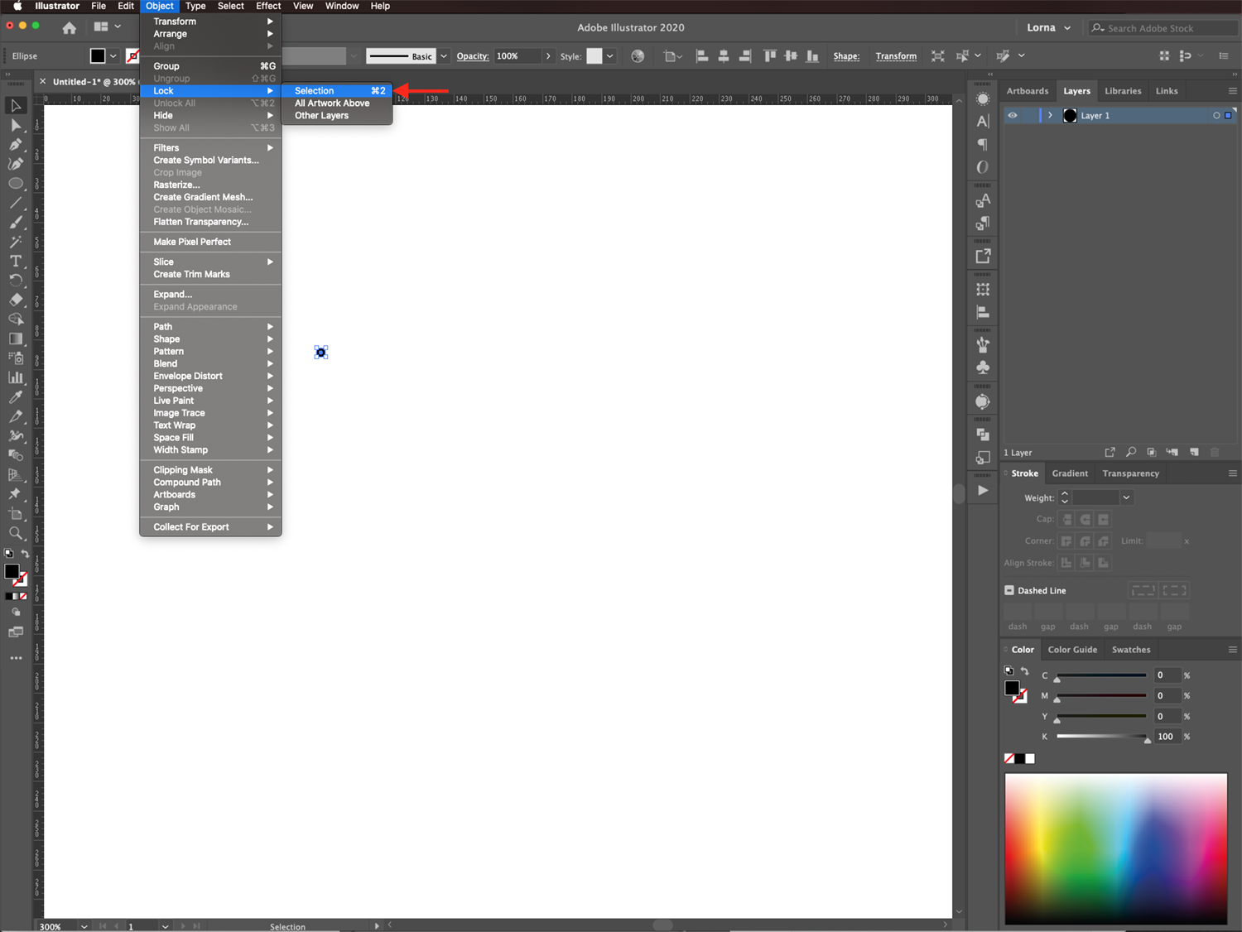The width and height of the screenshot is (1242, 932).
Task: Swap fill and stroke in Color panel
Action: point(1024,671)
